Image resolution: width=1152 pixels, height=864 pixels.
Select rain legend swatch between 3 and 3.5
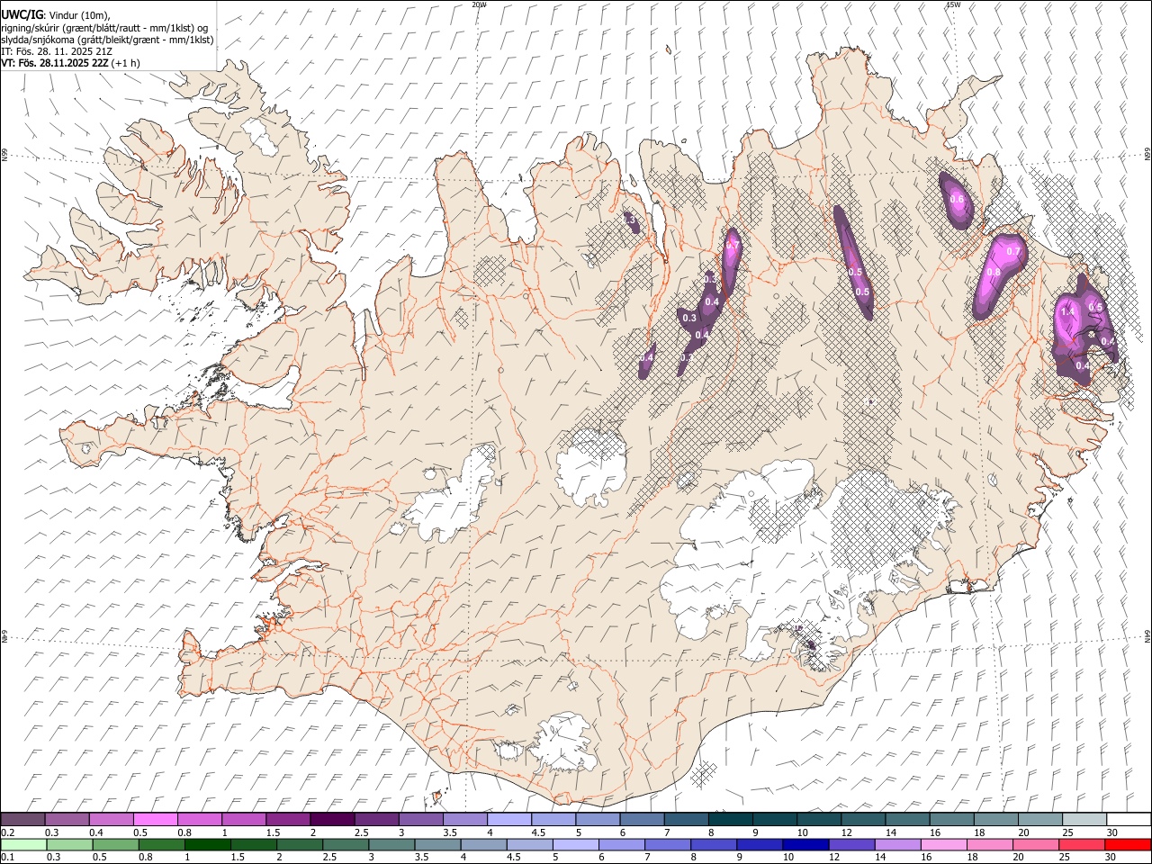click(391, 844)
